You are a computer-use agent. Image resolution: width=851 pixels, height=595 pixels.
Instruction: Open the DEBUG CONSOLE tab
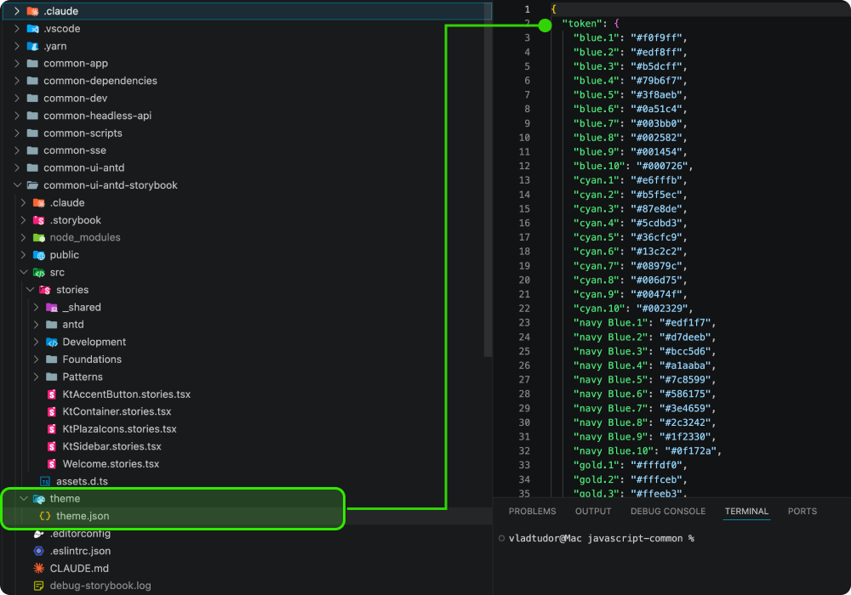point(667,512)
